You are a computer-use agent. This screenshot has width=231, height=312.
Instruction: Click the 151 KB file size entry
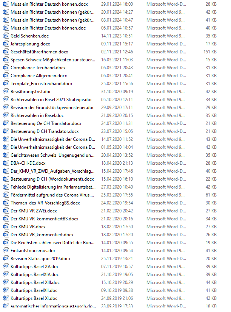coord(209,52)
